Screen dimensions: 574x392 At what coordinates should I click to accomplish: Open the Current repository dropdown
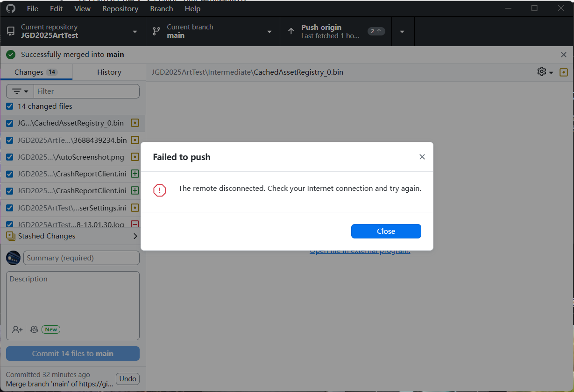[73, 31]
